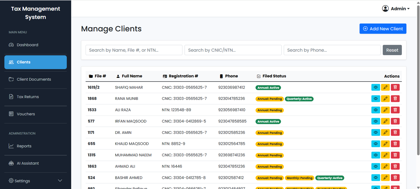
Task: Click file number 1315
Action: (x=92, y=155)
